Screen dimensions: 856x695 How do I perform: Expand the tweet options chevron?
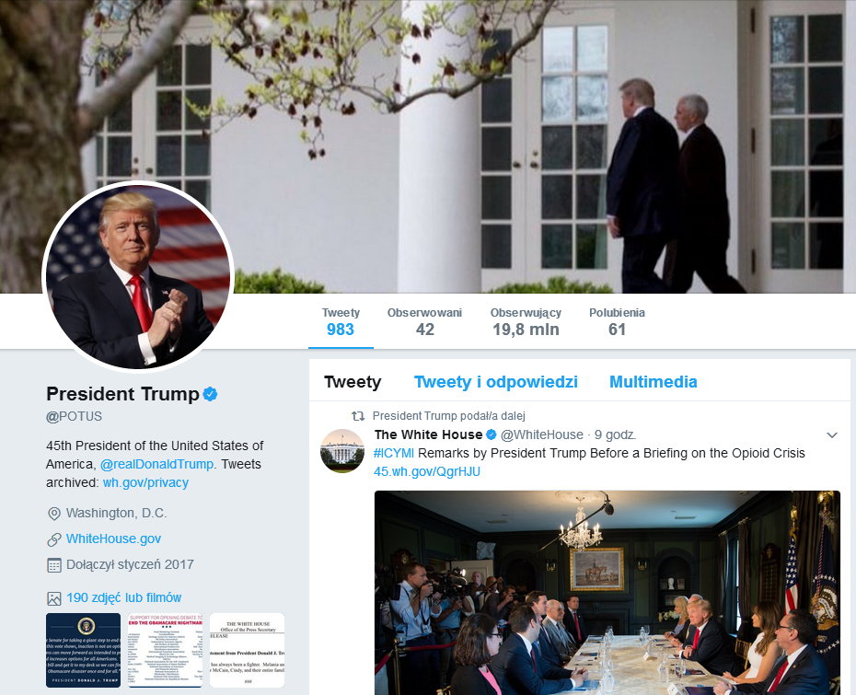[x=832, y=435]
